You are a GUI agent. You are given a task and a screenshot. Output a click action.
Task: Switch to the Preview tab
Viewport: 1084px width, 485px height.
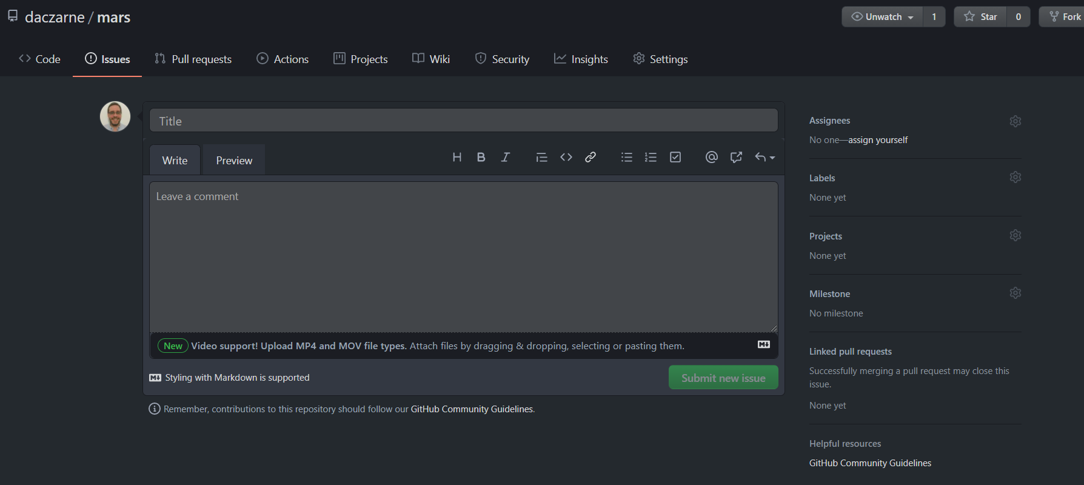point(234,161)
